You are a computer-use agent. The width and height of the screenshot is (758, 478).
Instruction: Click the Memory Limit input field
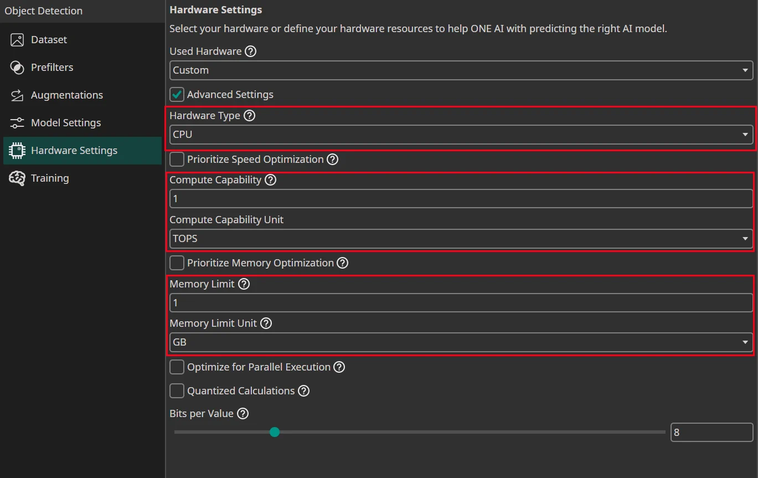click(461, 303)
